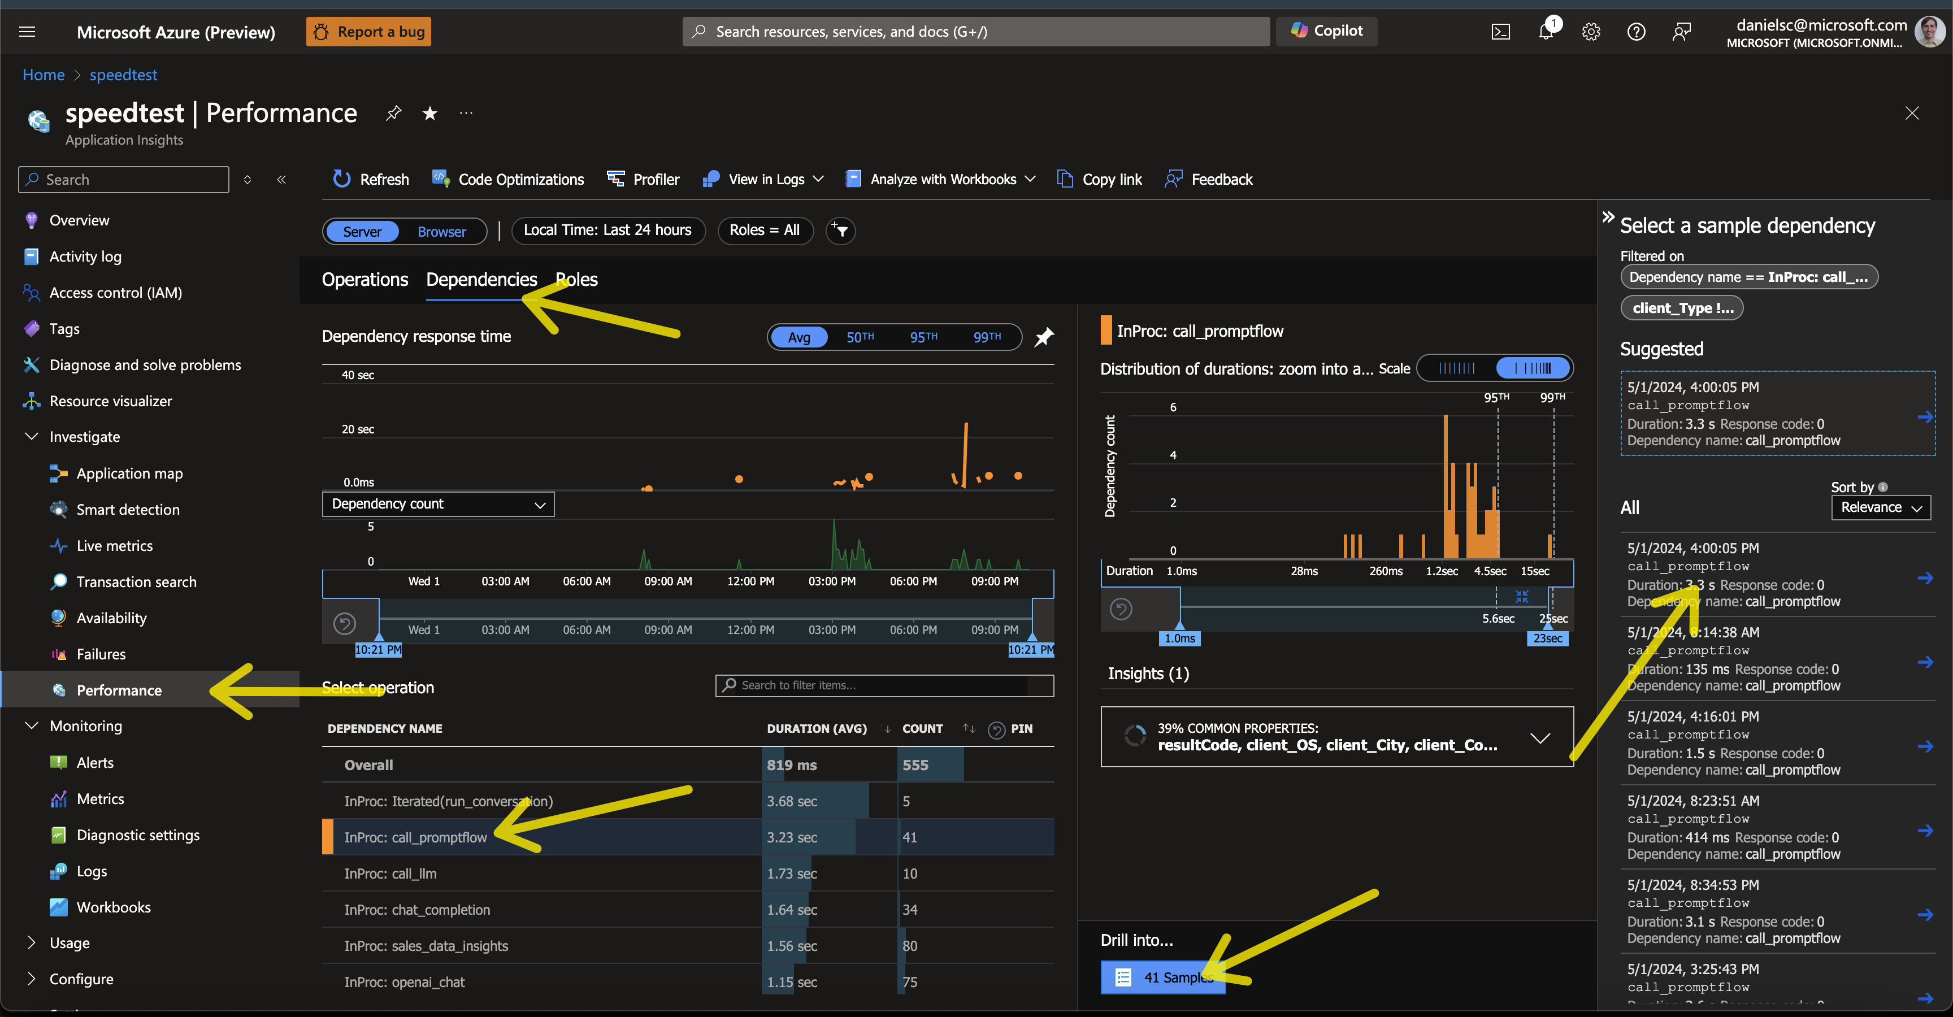
Task: Open Failures in the side menu
Action: point(101,654)
